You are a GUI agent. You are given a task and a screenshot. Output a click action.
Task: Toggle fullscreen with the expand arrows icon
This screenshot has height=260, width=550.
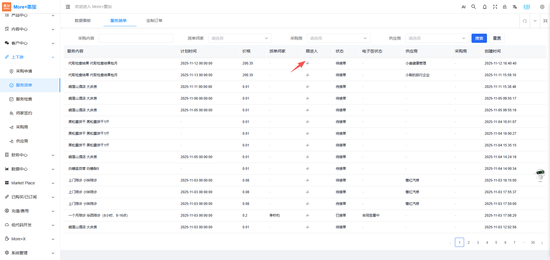pos(495,7)
